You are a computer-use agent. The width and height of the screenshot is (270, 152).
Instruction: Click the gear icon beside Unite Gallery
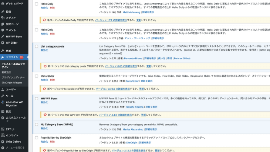[x=3, y=142]
